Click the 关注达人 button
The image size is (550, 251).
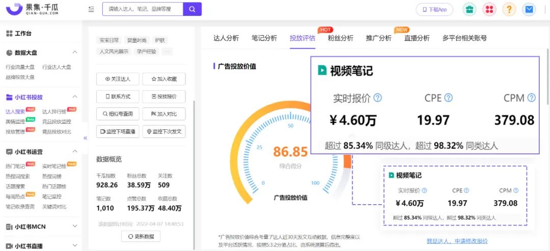tap(118, 79)
